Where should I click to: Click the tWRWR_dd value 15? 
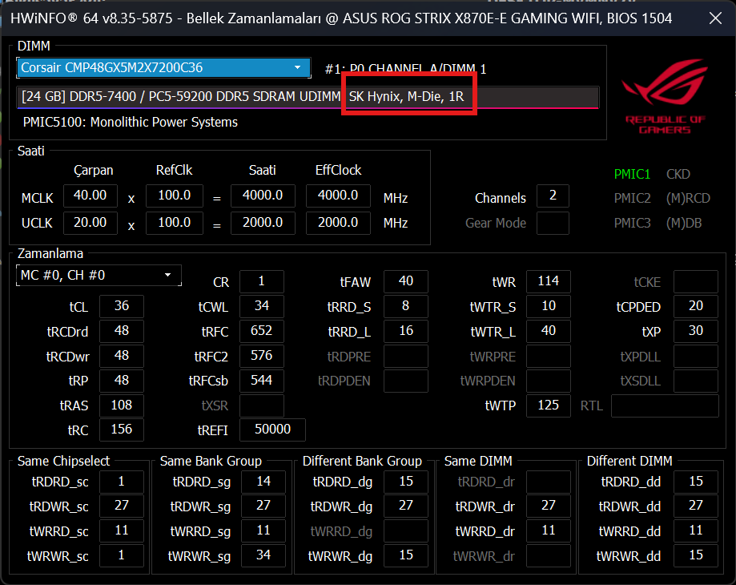click(696, 556)
